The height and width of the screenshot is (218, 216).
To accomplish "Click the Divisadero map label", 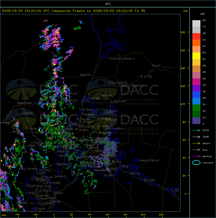I will (x=116, y=128).
